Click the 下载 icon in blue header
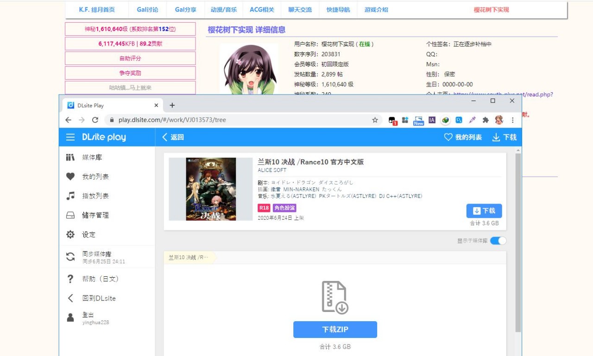Image resolution: width=593 pixels, height=356 pixels. point(496,137)
